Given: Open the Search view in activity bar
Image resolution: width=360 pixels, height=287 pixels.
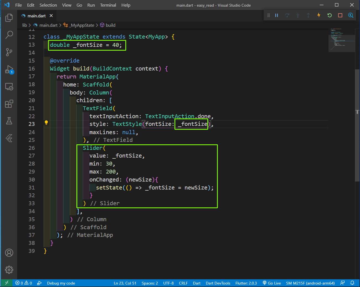Looking at the screenshot, I should [x=9, y=35].
